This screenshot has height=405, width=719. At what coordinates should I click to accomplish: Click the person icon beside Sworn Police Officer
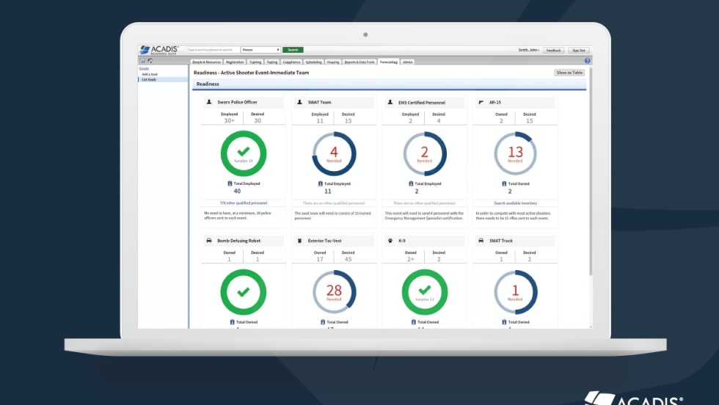(209, 103)
